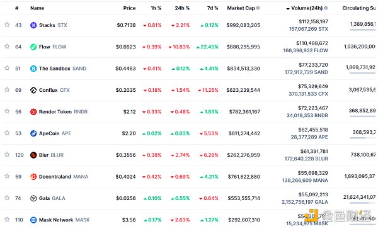Image resolution: width=378 pixels, height=229 pixels.
Task: Click the Market Cap info icon
Action: pos(258,8)
